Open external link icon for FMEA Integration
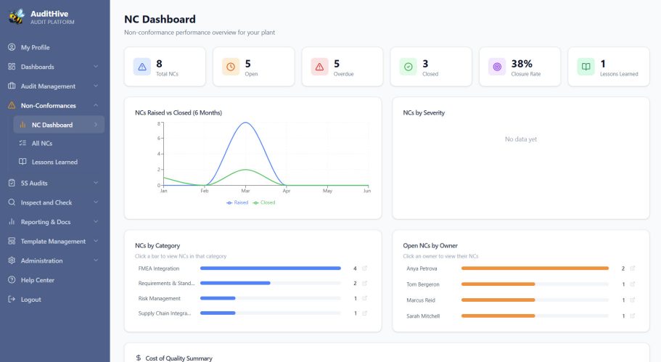 pyautogui.click(x=365, y=268)
